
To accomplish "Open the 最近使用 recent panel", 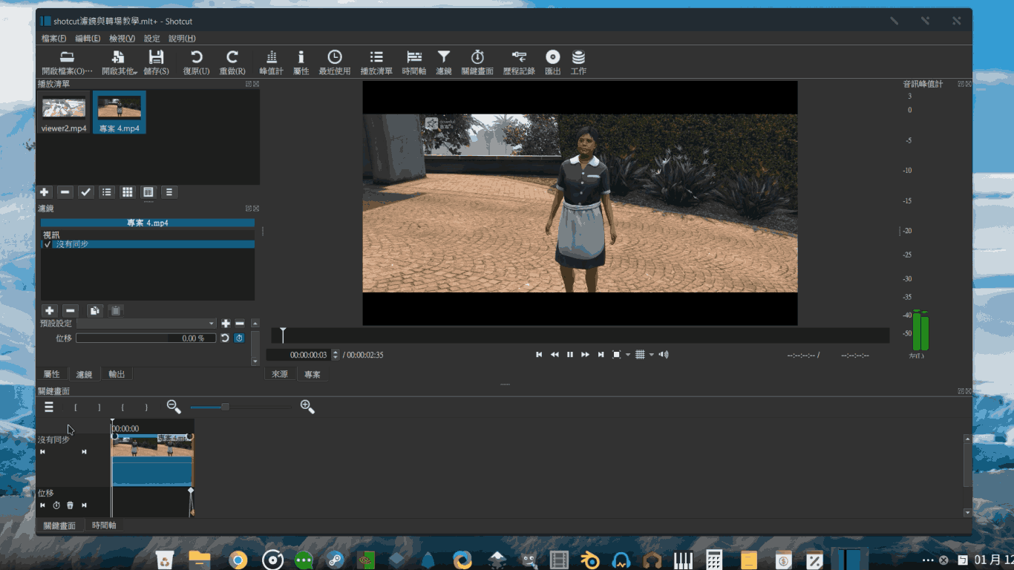I will (x=335, y=62).
